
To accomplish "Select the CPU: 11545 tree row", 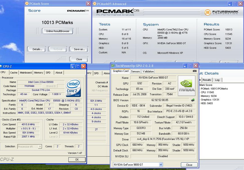I will tap(207, 92).
